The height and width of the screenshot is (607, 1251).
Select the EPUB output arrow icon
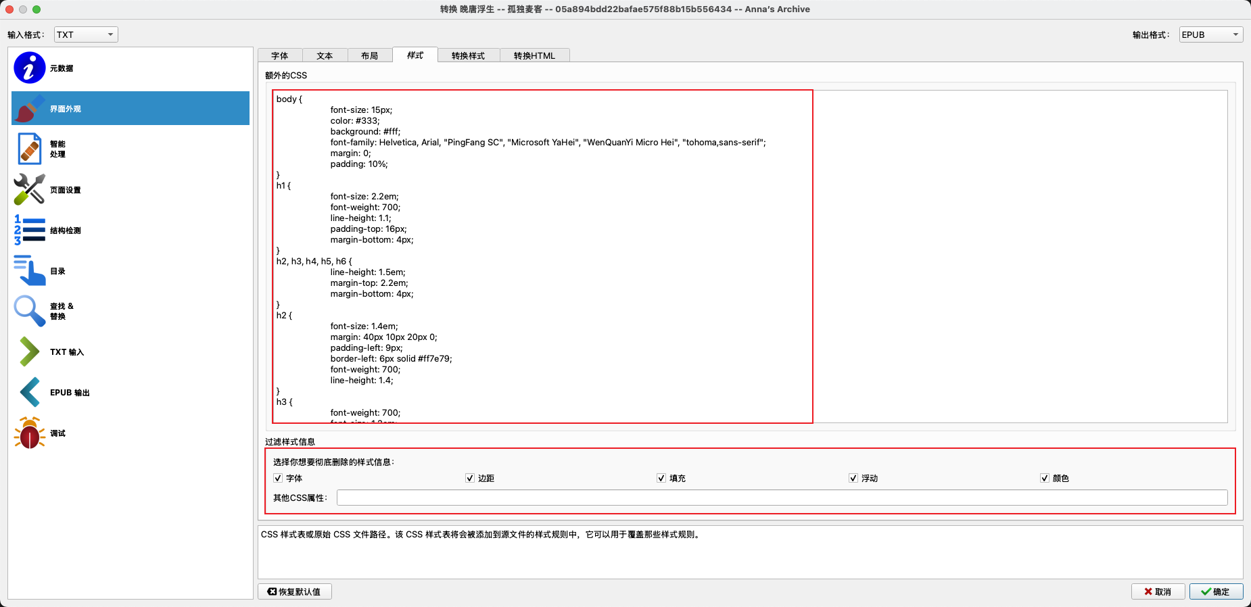point(29,393)
